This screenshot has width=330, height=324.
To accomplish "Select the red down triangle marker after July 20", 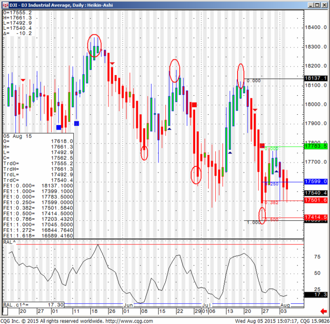I will tap(255, 110).
